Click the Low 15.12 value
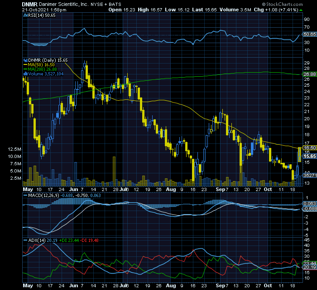317x290 pixels. click(x=178, y=10)
